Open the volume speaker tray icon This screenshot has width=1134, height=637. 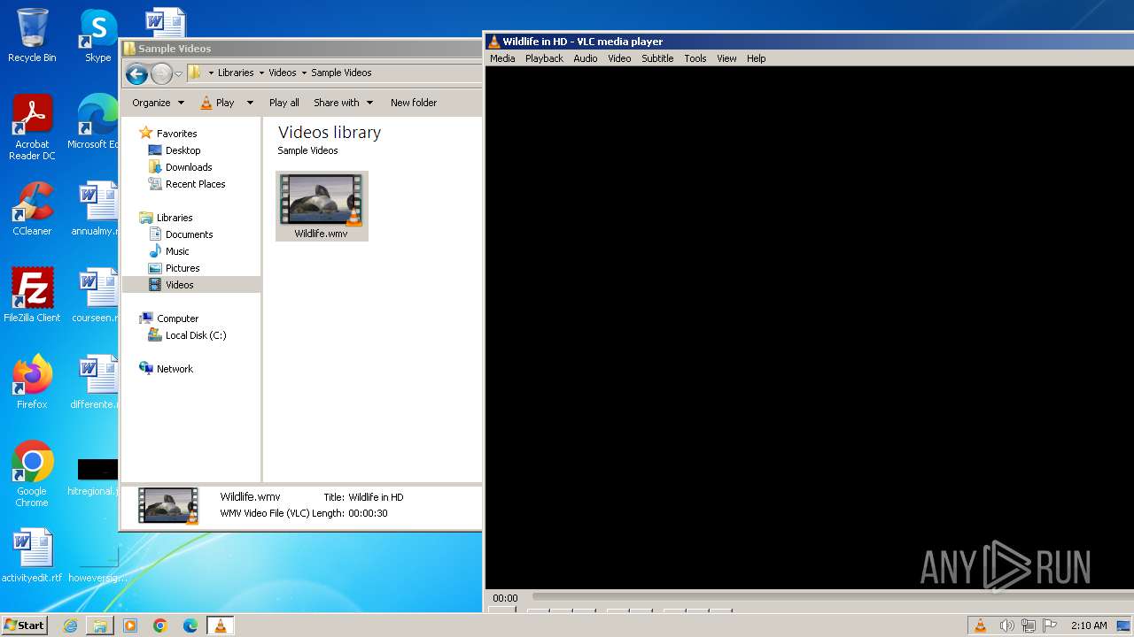[1006, 625]
